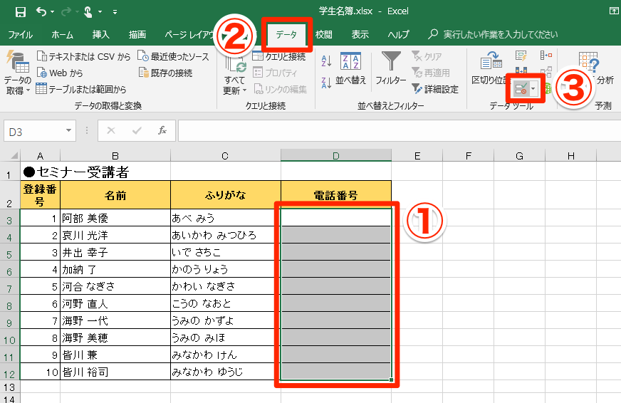
Task: Select row 13 header
Action: pos(9,387)
